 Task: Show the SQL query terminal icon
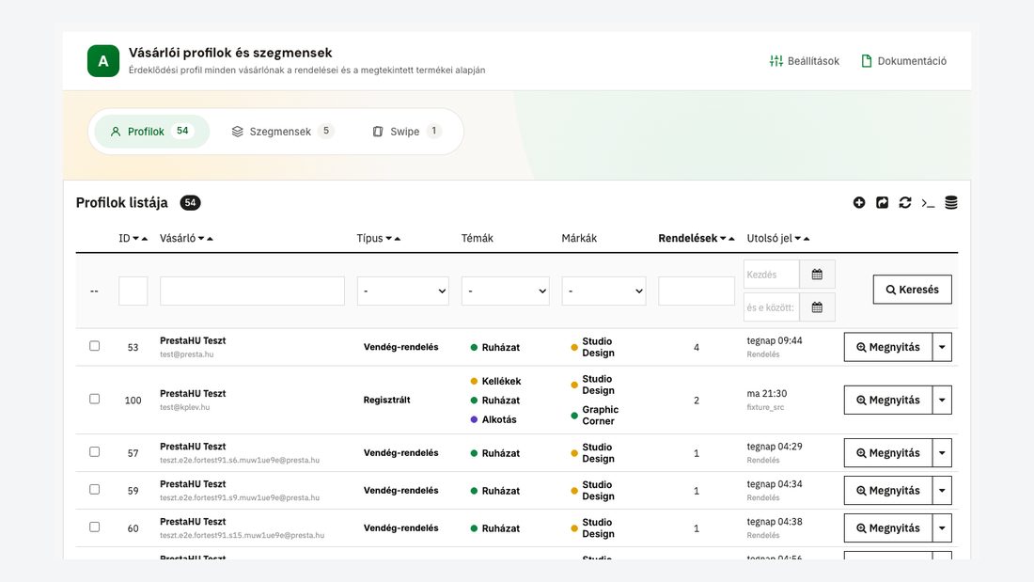point(928,202)
